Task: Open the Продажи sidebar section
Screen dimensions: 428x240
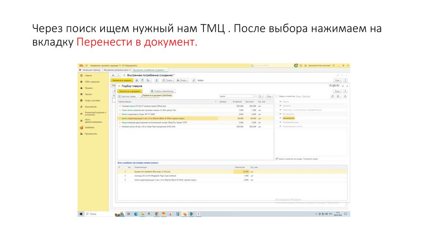Action: pos(89,88)
